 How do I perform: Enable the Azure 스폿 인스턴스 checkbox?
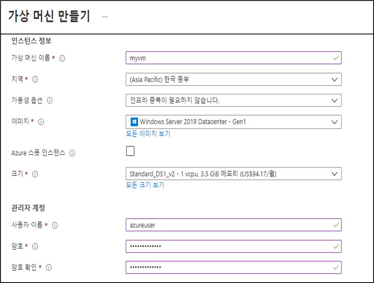[130, 151]
